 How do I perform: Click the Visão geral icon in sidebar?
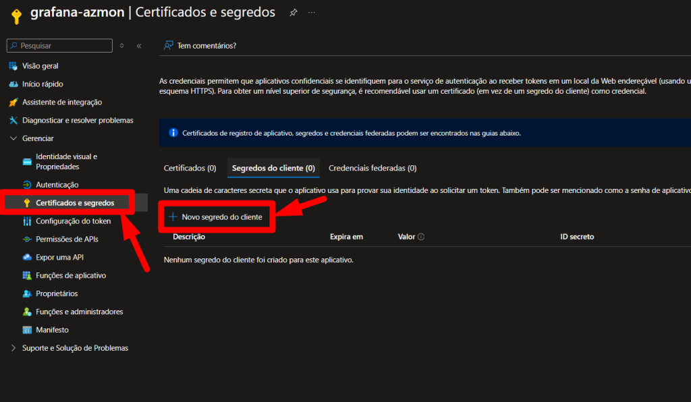(13, 66)
